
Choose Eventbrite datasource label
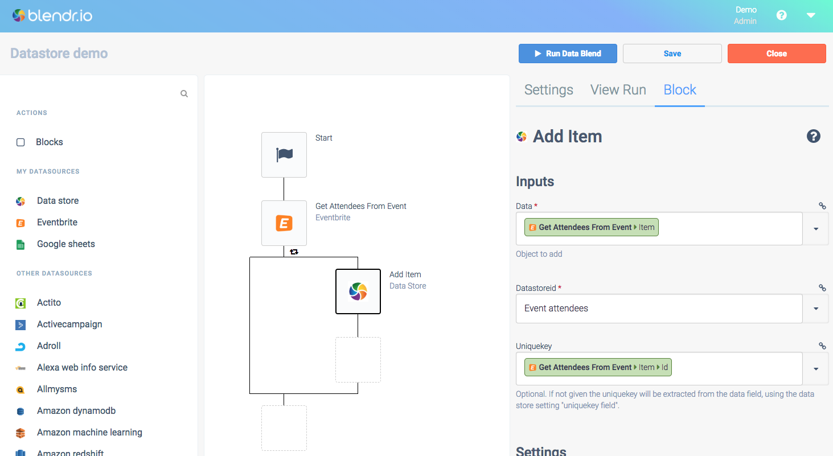57,223
